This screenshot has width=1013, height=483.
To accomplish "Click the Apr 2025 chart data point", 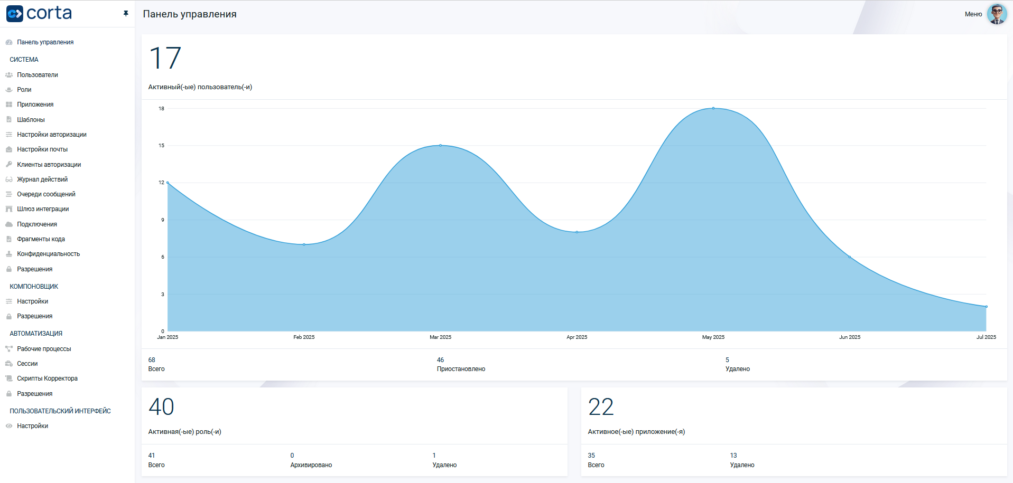I will (577, 232).
